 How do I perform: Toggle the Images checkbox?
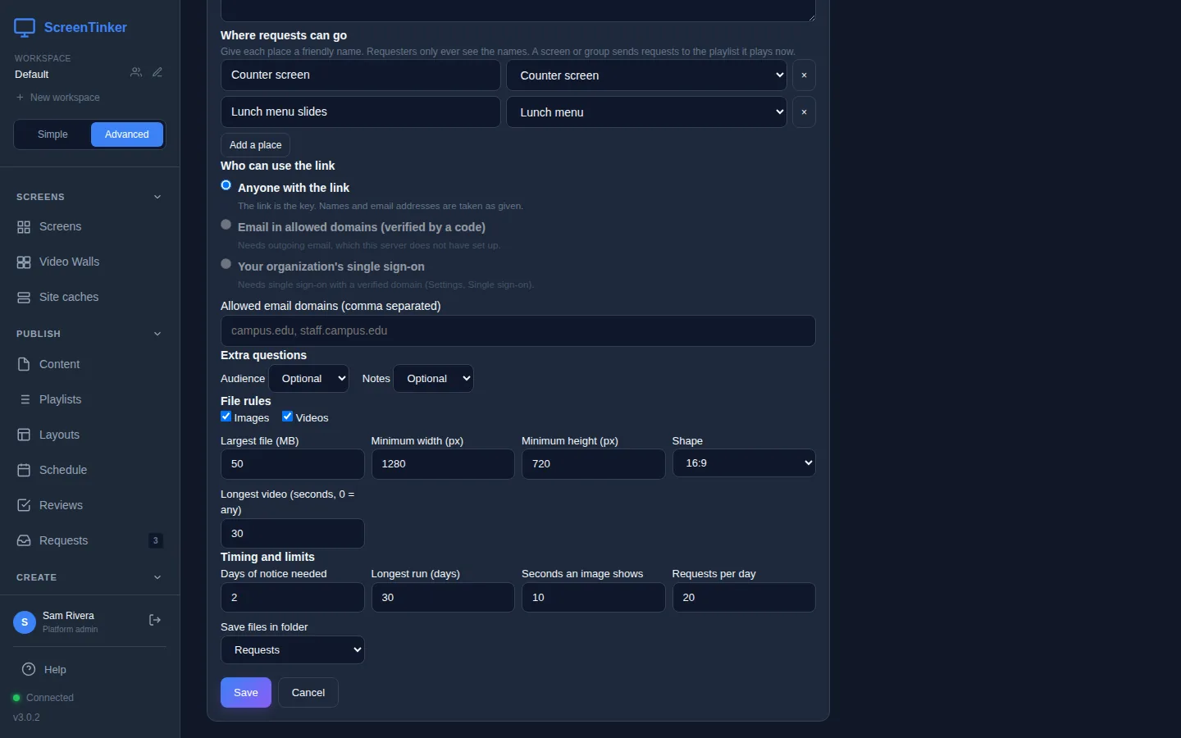tap(226, 417)
